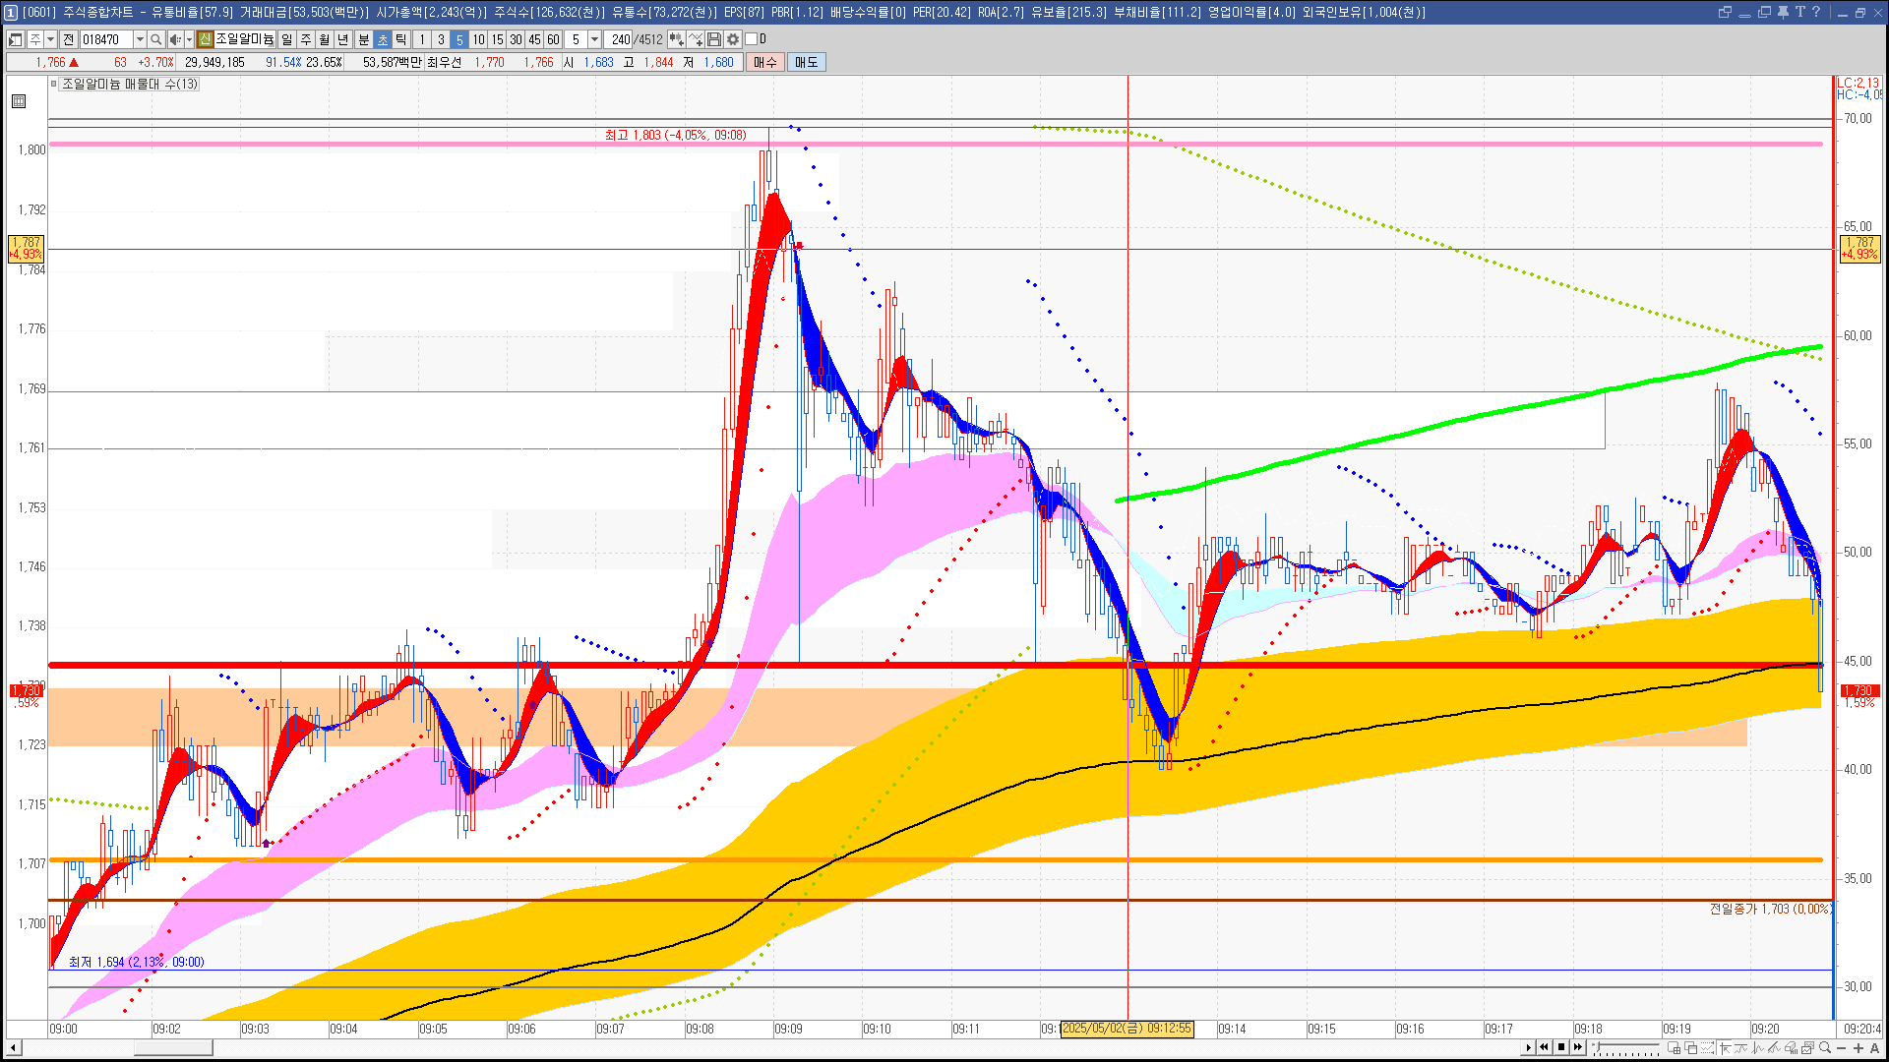This screenshot has width=1889, height=1062.
Task: Open chart settings gear icon
Action: click(733, 39)
